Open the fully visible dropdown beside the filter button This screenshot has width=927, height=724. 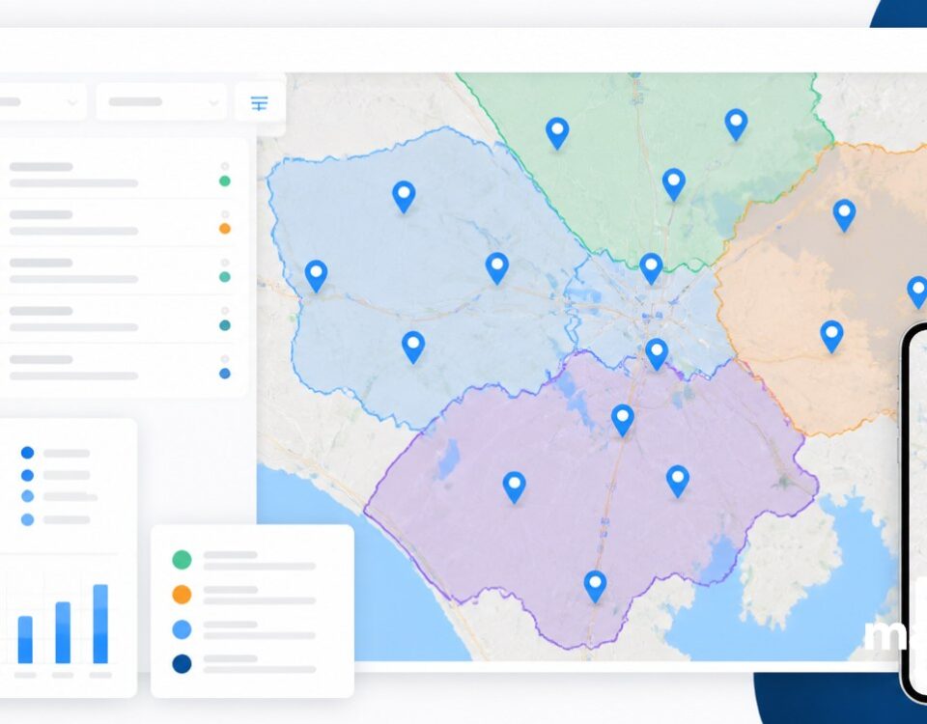pyautogui.click(x=161, y=102)
